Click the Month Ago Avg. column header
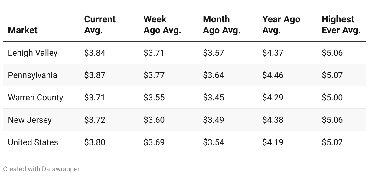The image size is (369, 176). pos(221,25)
